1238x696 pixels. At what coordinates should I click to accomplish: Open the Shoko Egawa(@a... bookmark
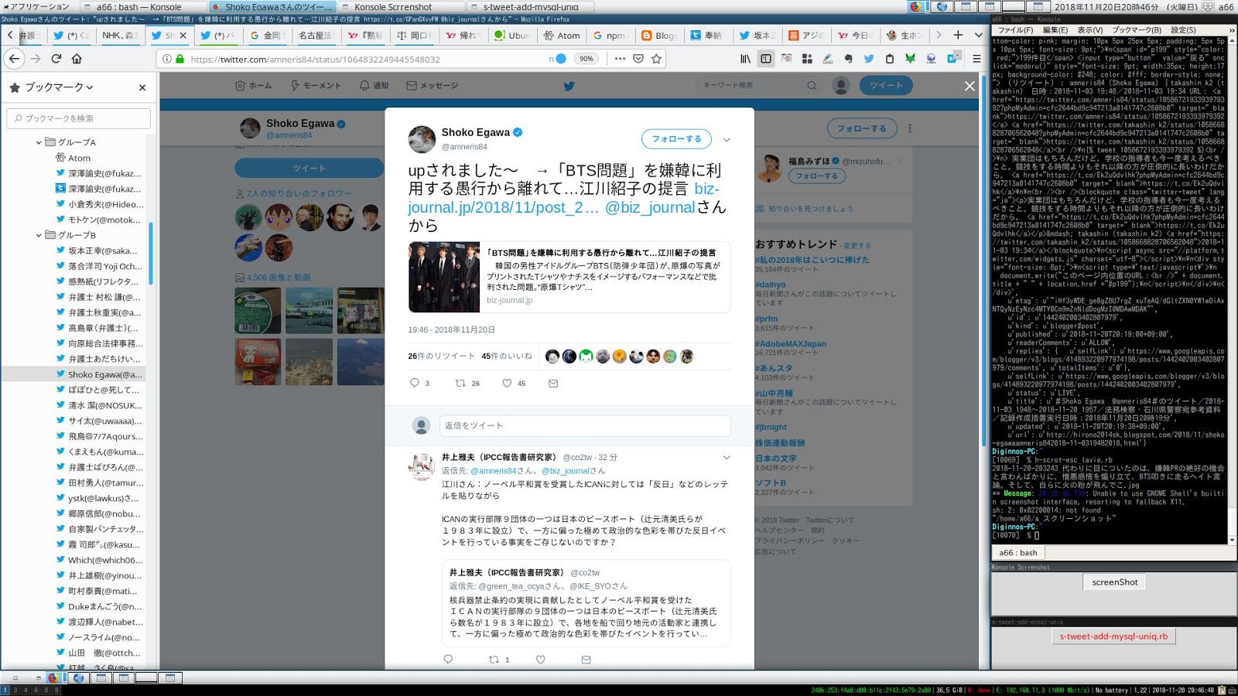(x=104, y=374)
